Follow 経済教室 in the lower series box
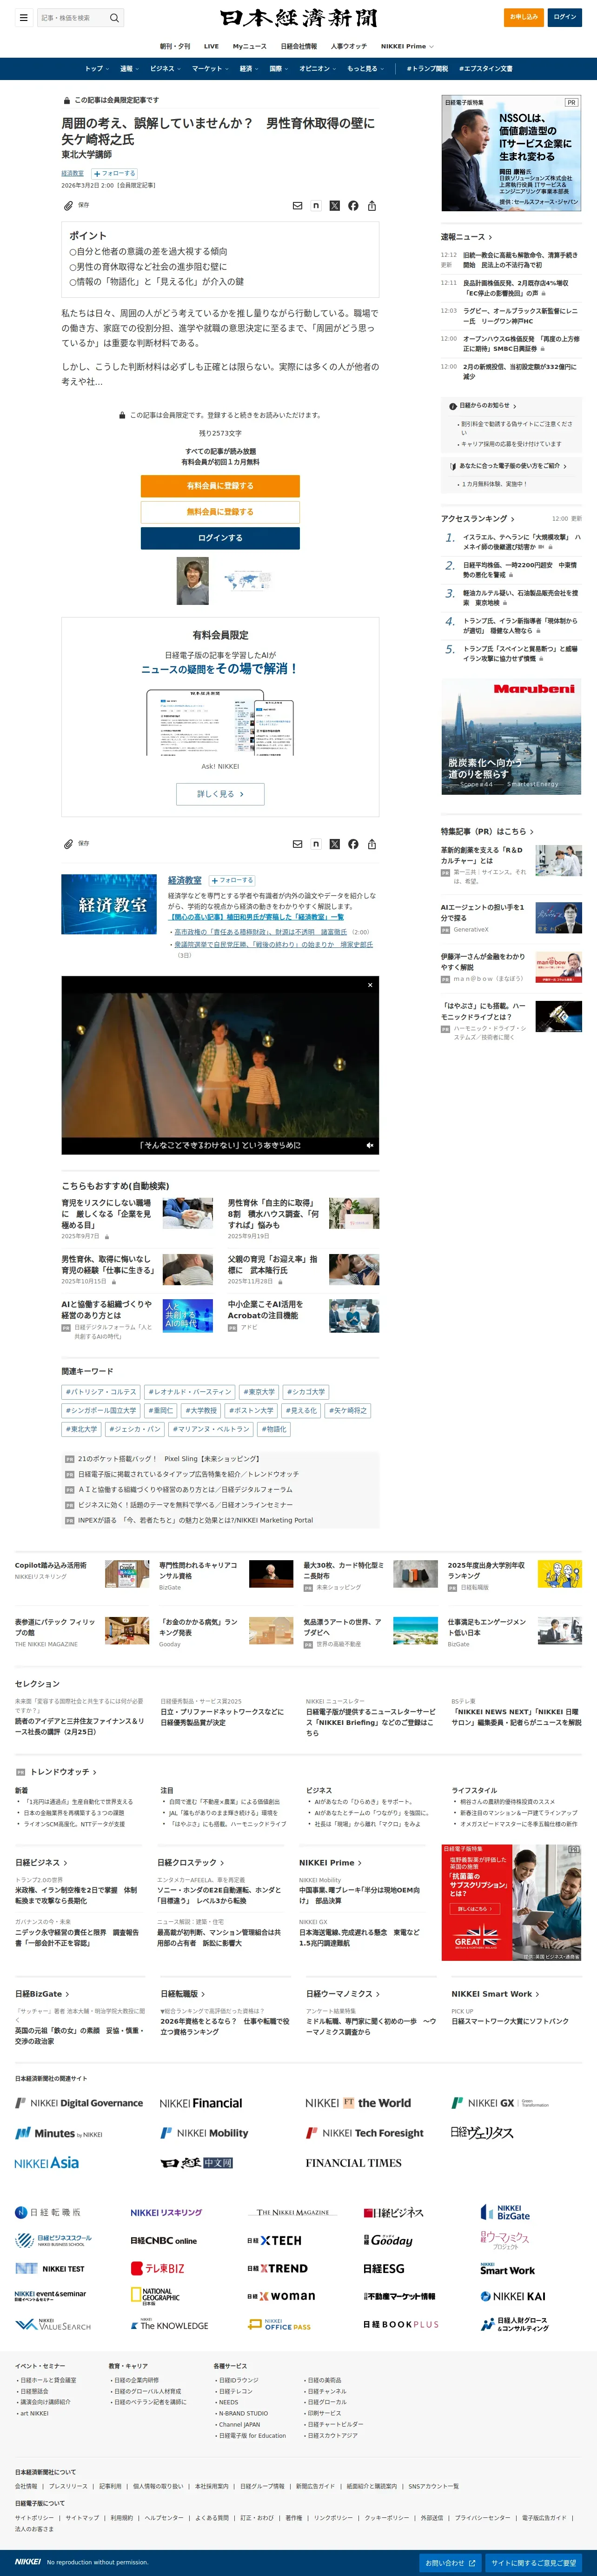The image size is (597, 2576). pyautogui.click(x=232, y=880)
